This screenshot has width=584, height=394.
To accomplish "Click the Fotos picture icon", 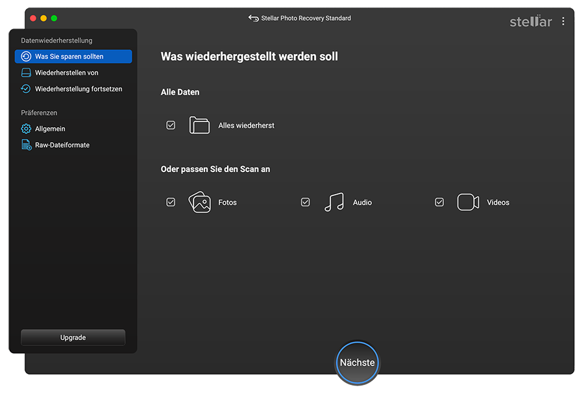I will click(x=199, y=202).
